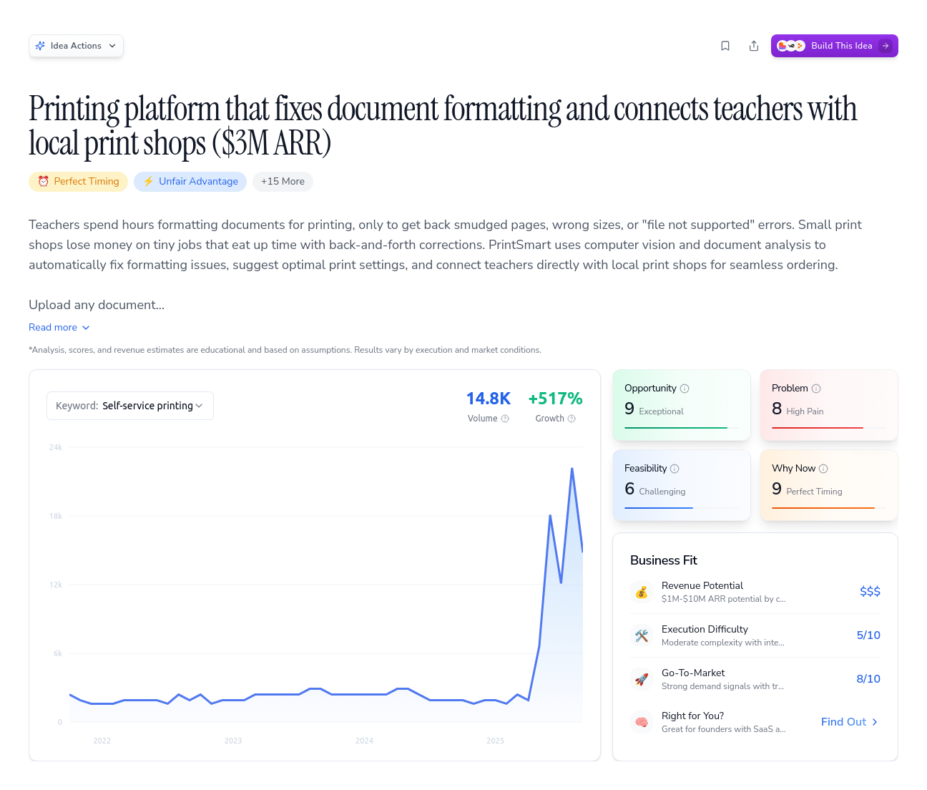The height and width of the screenshot is (790, 927).
Task: Click the info icon beside Opportunity score
Action: 685,388
